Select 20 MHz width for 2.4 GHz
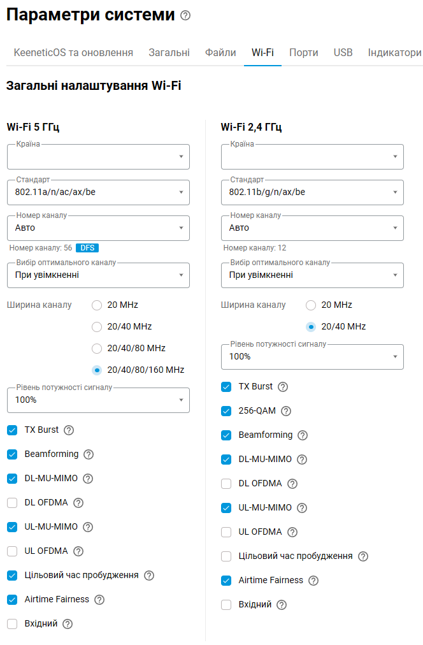The width and height of the screenshot is (423, 645). coord(311,305)
